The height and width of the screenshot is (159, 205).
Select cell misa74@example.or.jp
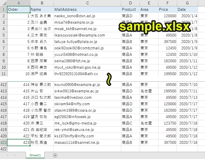pos(88,22)
